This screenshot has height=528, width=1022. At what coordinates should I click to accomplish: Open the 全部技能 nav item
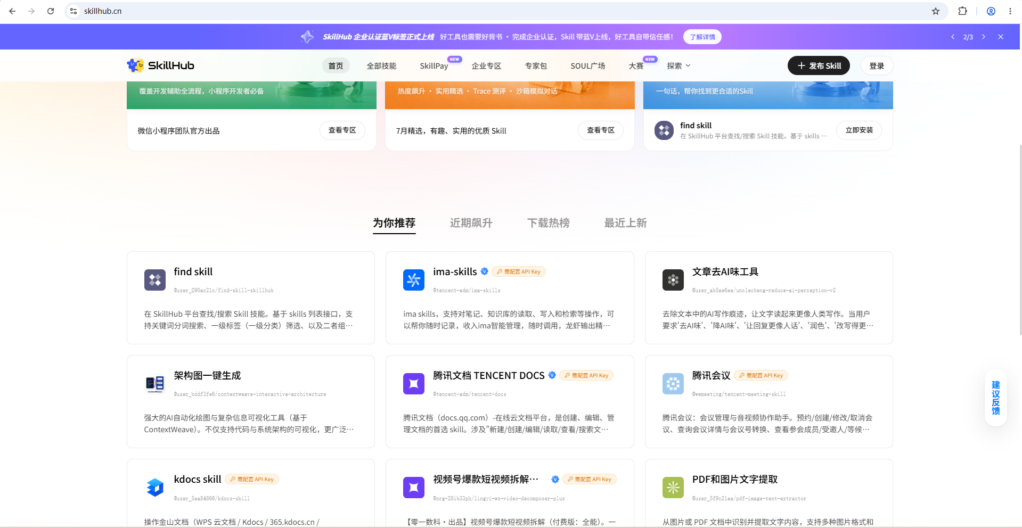coord(382,66)
